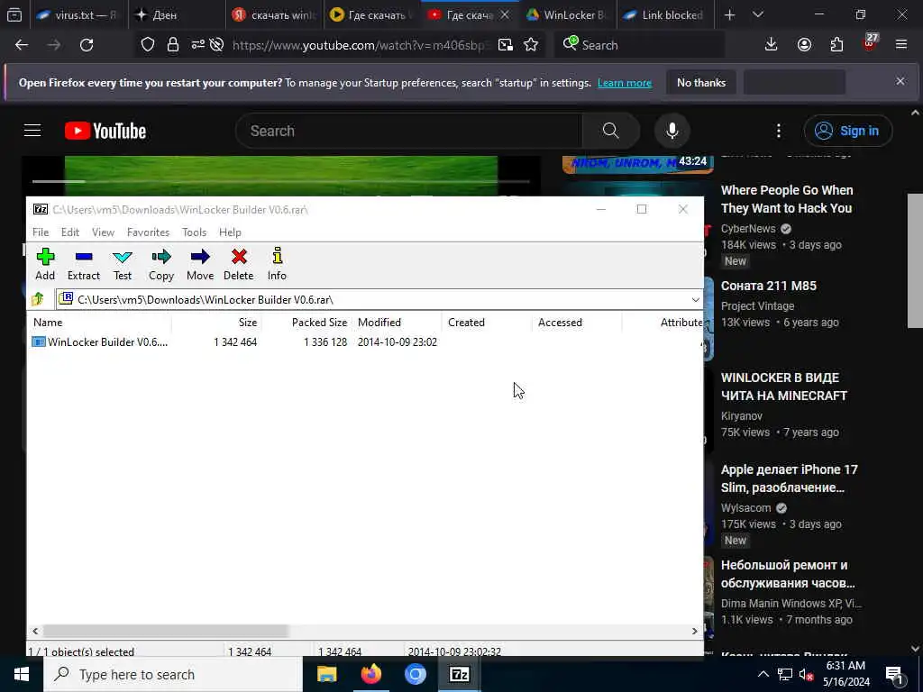
Task: Sort by Packed Size column header
Action: point(306,323)
